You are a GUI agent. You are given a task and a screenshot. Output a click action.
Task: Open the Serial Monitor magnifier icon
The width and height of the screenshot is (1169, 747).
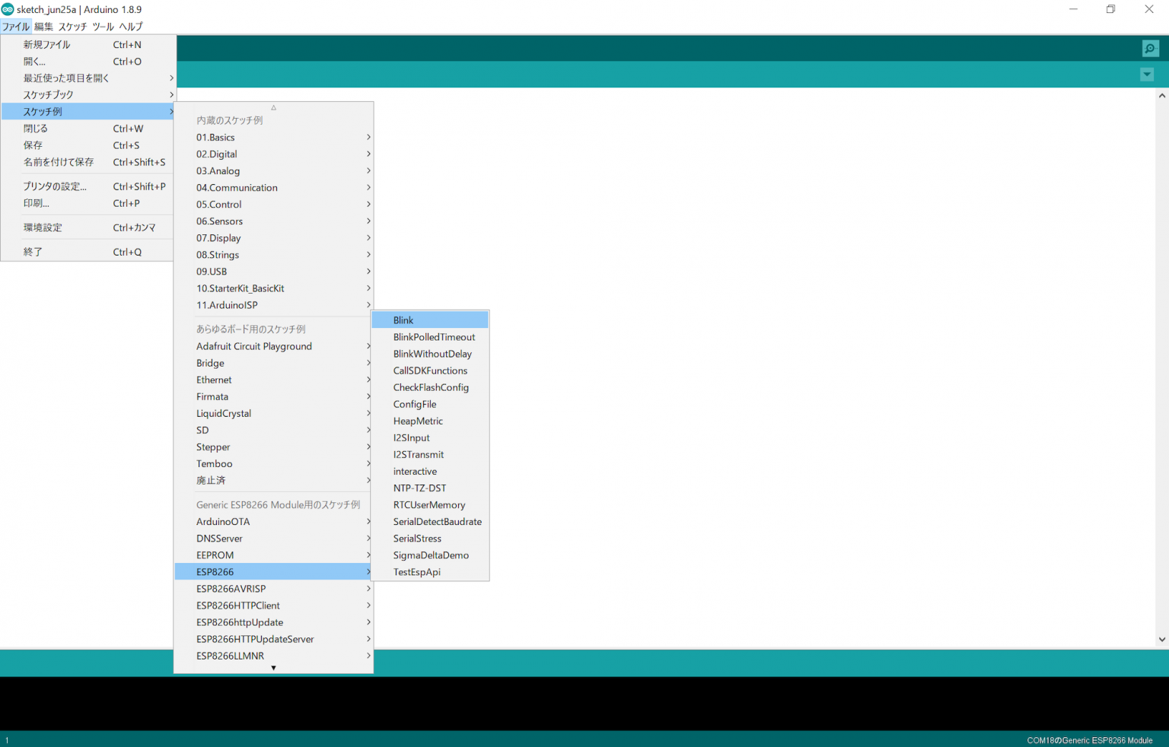1150,49
